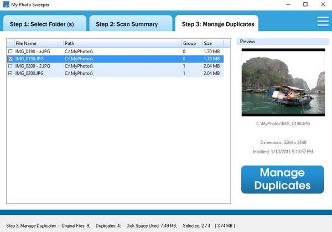The width and height of the screenshot is (332, 232).
Task: Toggle the IMG_0200 - 2.JPG checkbox
Action: [x=10, y=65]
